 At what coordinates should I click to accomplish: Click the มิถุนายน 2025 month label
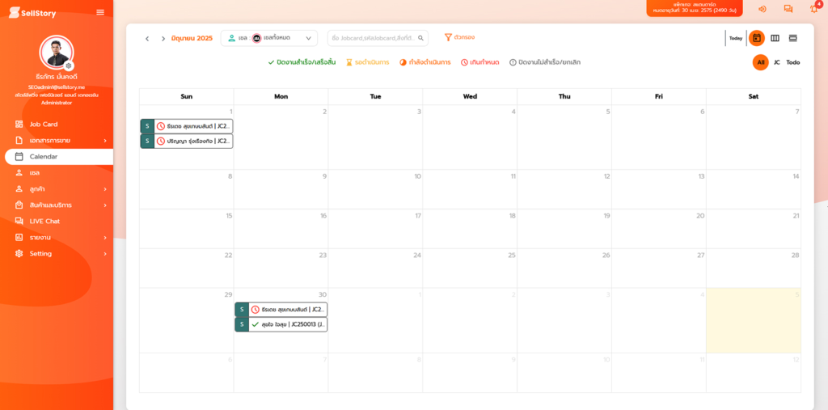[192, 38]
